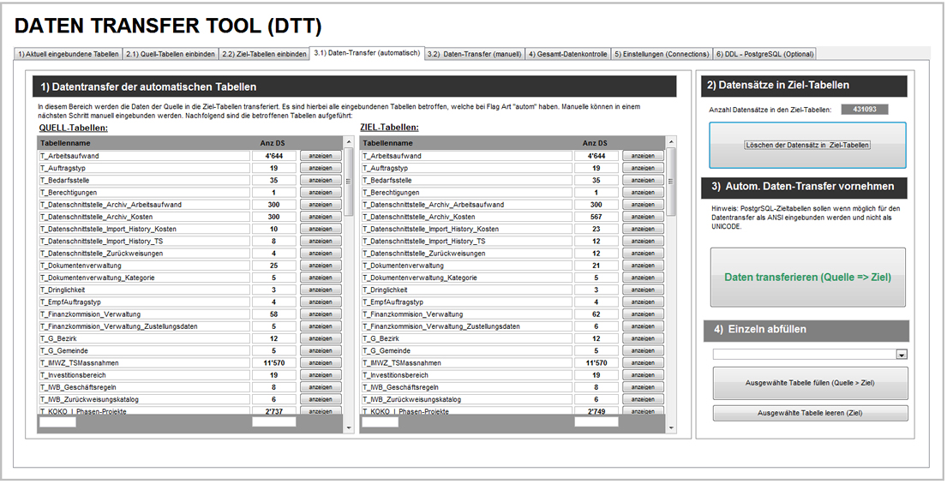The width and height of the screenshot is (947, 484).
Task: Select the 3.2) Daten-Transfer (manuell) tab
Action: click(x=474, y=54)
